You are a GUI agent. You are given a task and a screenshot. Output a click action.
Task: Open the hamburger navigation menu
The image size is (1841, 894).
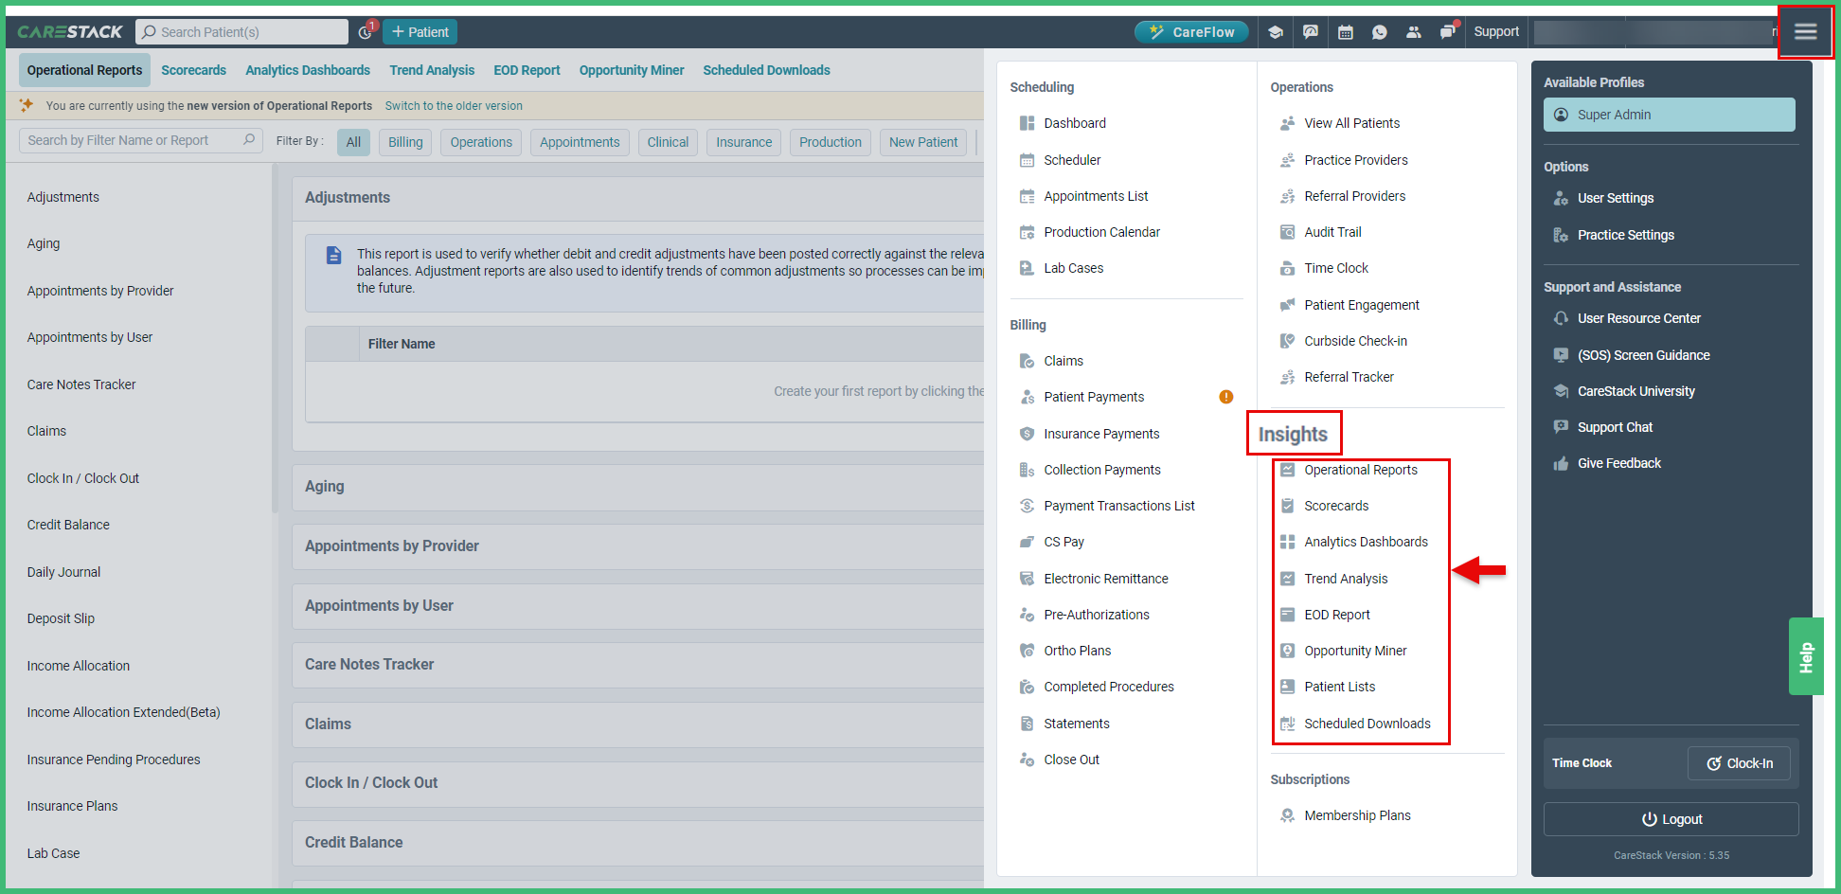point(1805,31)
